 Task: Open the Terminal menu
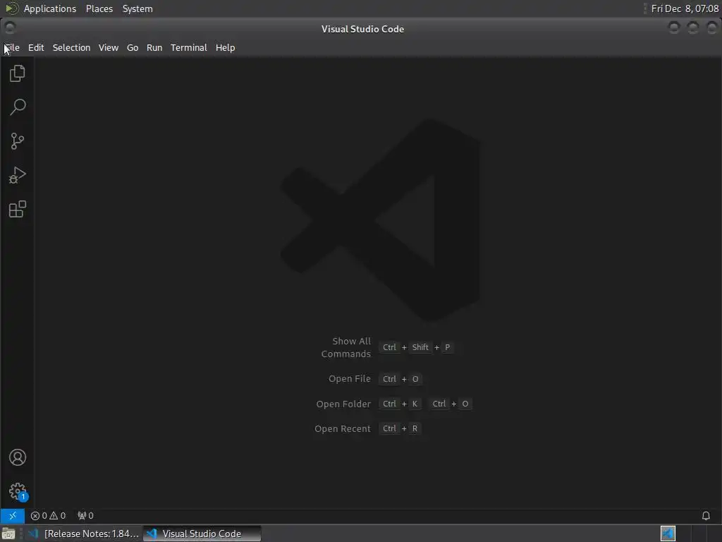tap(189, 47)
